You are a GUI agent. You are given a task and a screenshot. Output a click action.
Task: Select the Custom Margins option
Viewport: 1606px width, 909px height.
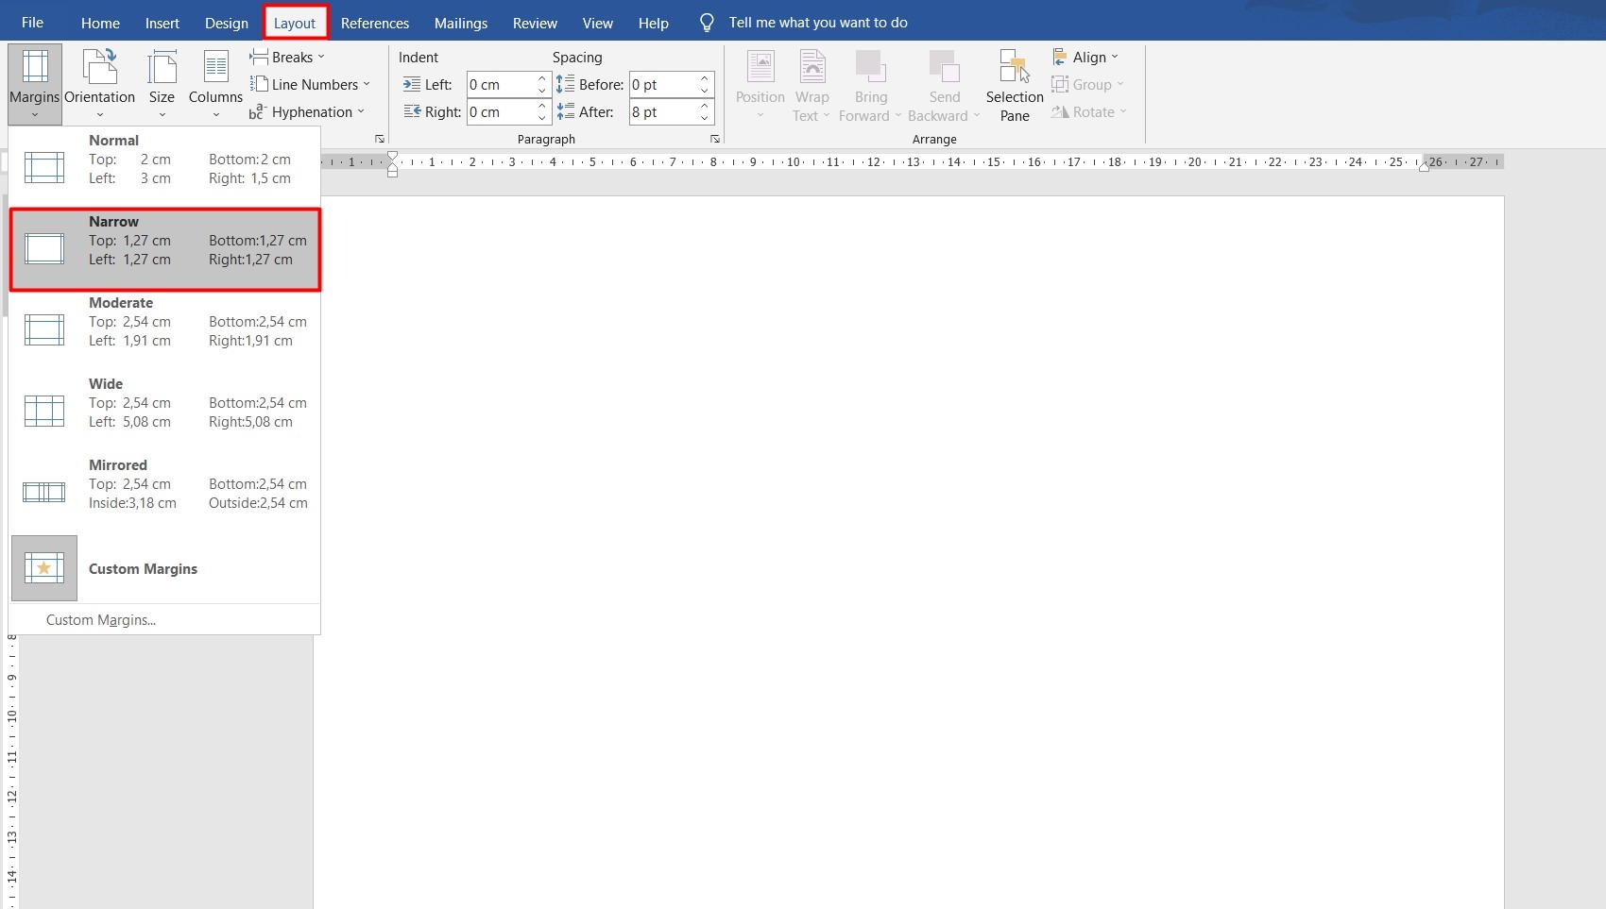coord(143,568)
